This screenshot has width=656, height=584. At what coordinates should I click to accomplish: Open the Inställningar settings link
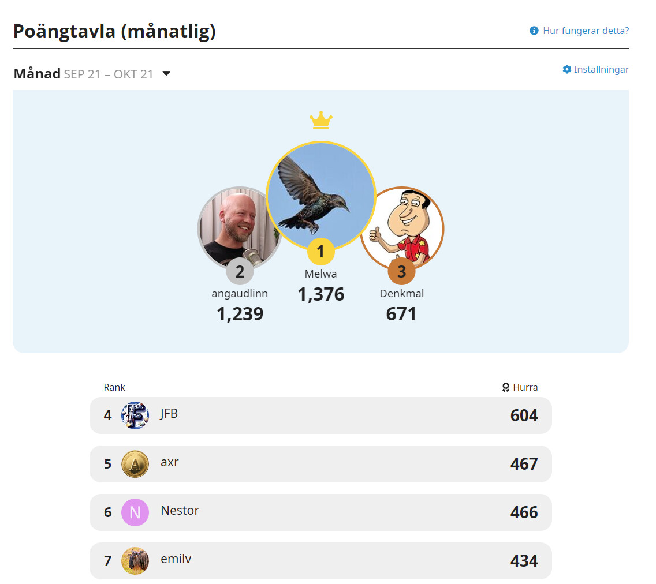pos(601,69)
